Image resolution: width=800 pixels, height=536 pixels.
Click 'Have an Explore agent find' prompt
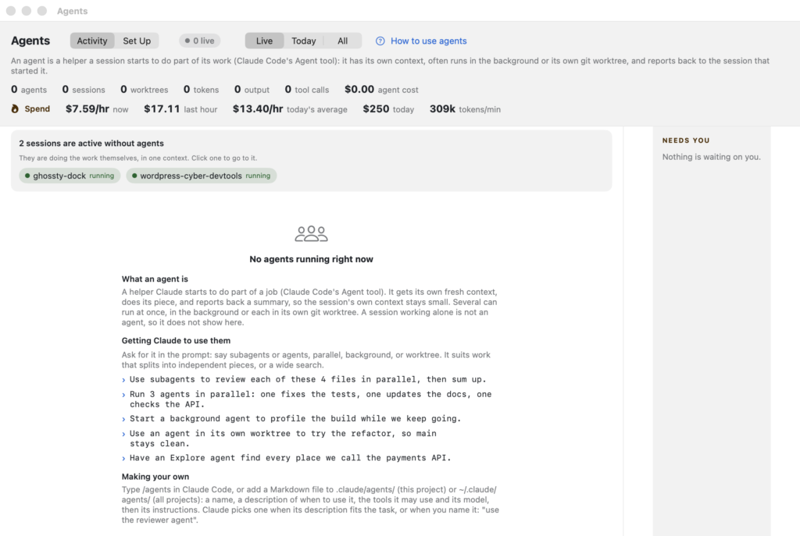pyautogui.click(x=291, y=458)
